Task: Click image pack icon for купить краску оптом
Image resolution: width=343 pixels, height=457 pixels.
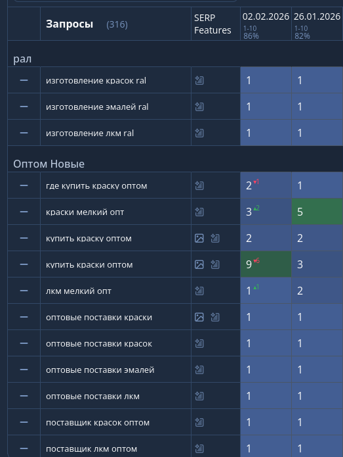Action: tap(199, 238)
